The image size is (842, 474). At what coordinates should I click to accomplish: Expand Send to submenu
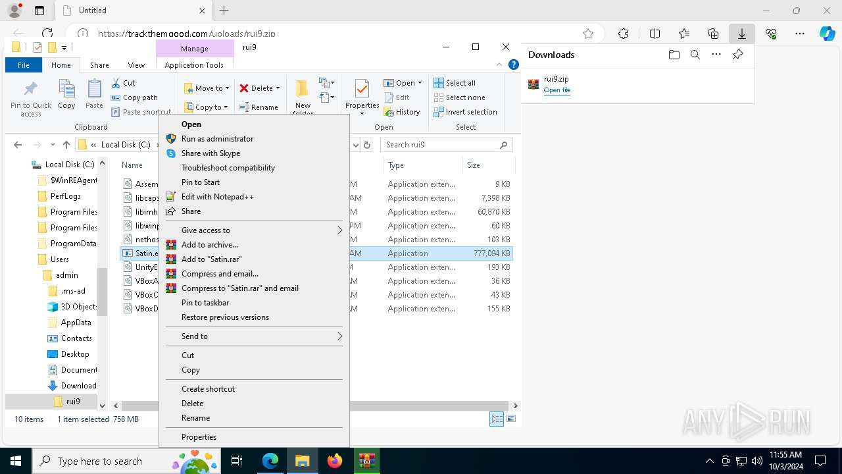pyautogui.click(x=254, y=336)
